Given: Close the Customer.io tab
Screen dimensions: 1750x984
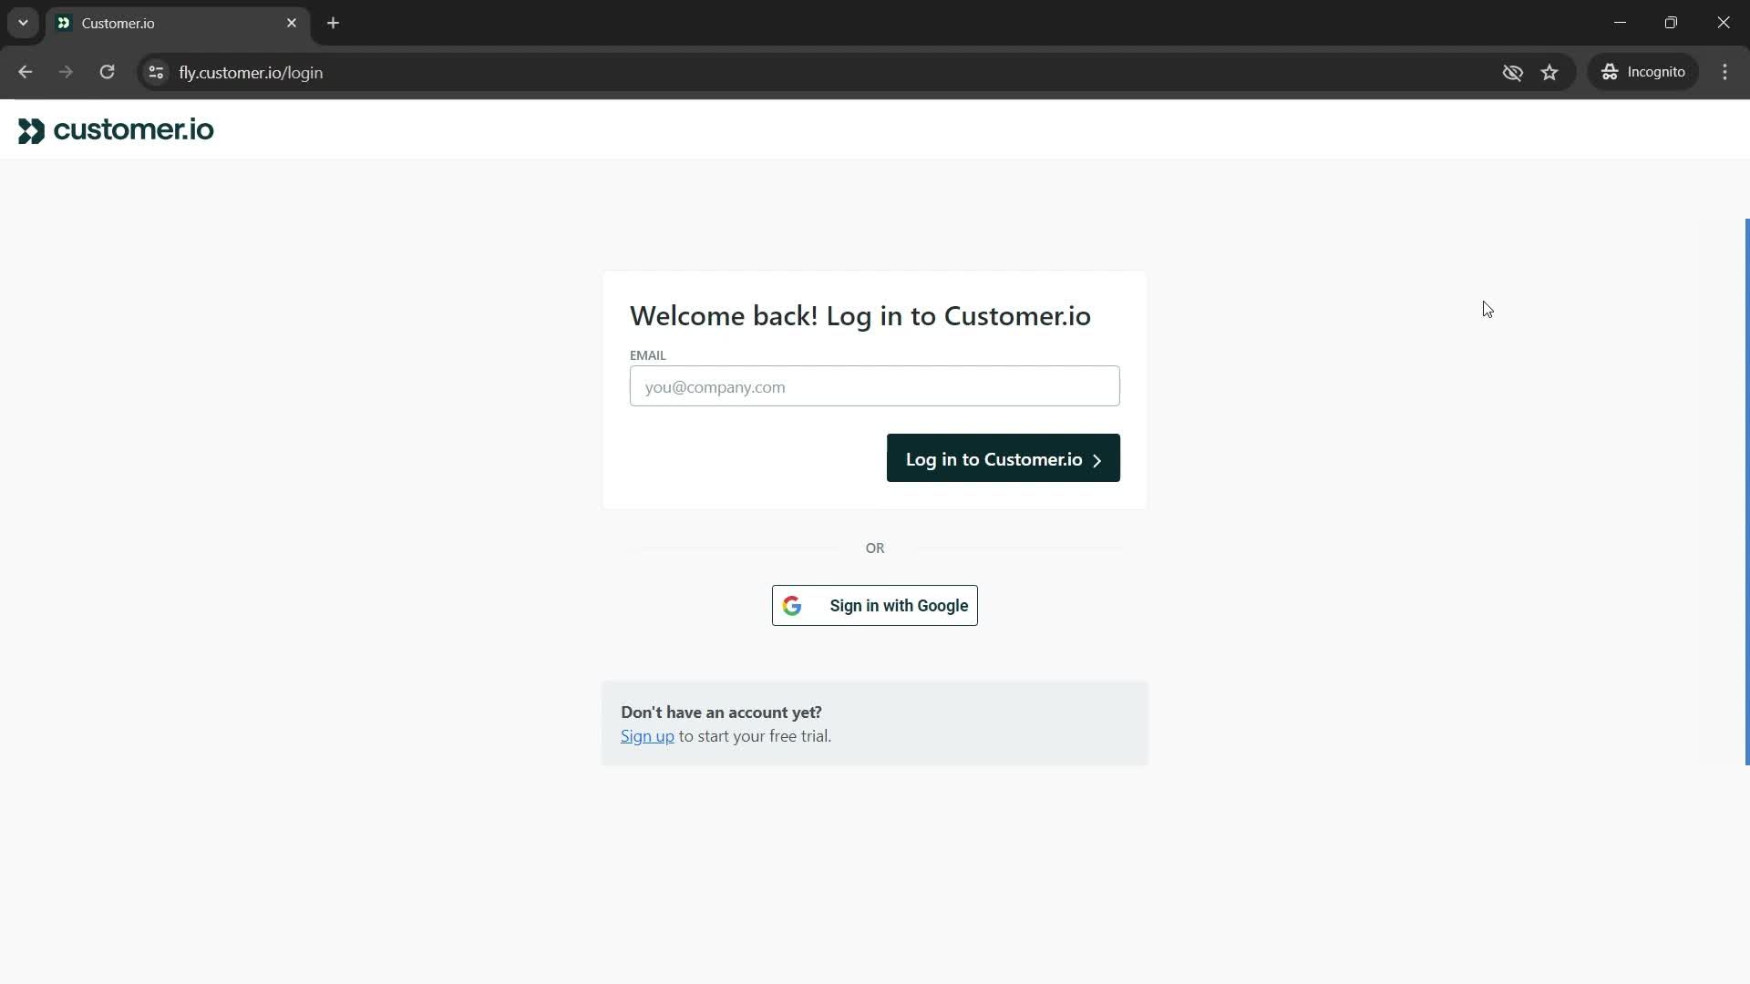Looking at the screenshot, I should point(292,23).
